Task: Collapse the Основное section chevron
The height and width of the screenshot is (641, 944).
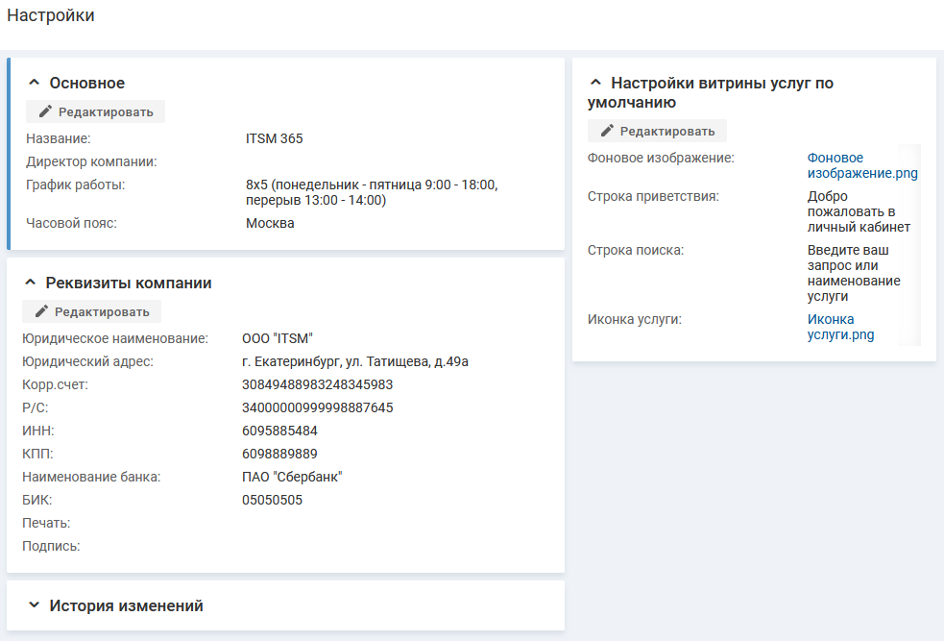Action: tap(35, 84)
